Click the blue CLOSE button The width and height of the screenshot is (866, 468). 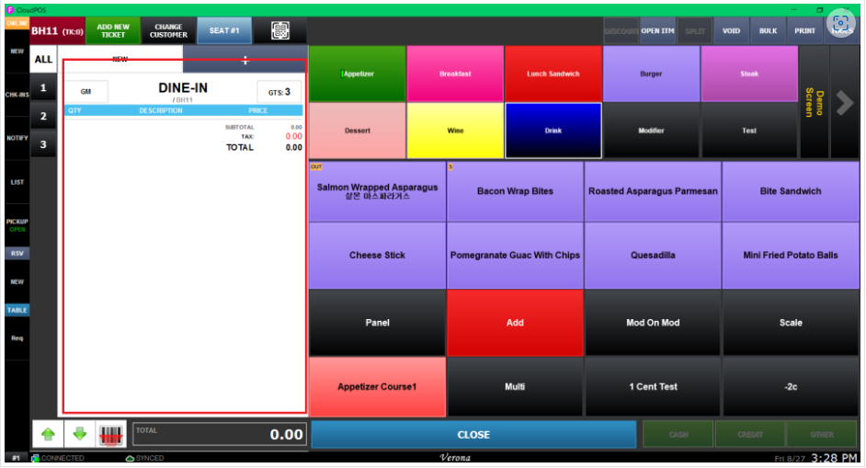pos(473,435)
